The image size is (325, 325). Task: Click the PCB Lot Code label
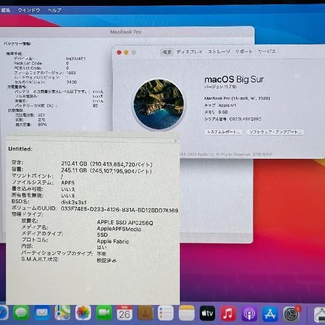[28, 68]
